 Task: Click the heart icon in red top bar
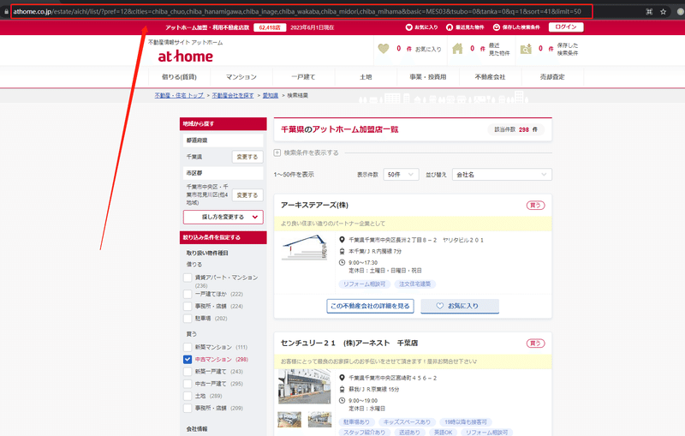(x=409, y=27)
